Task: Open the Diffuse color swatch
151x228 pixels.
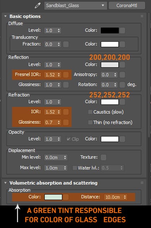Action: (x=110, y=30)
